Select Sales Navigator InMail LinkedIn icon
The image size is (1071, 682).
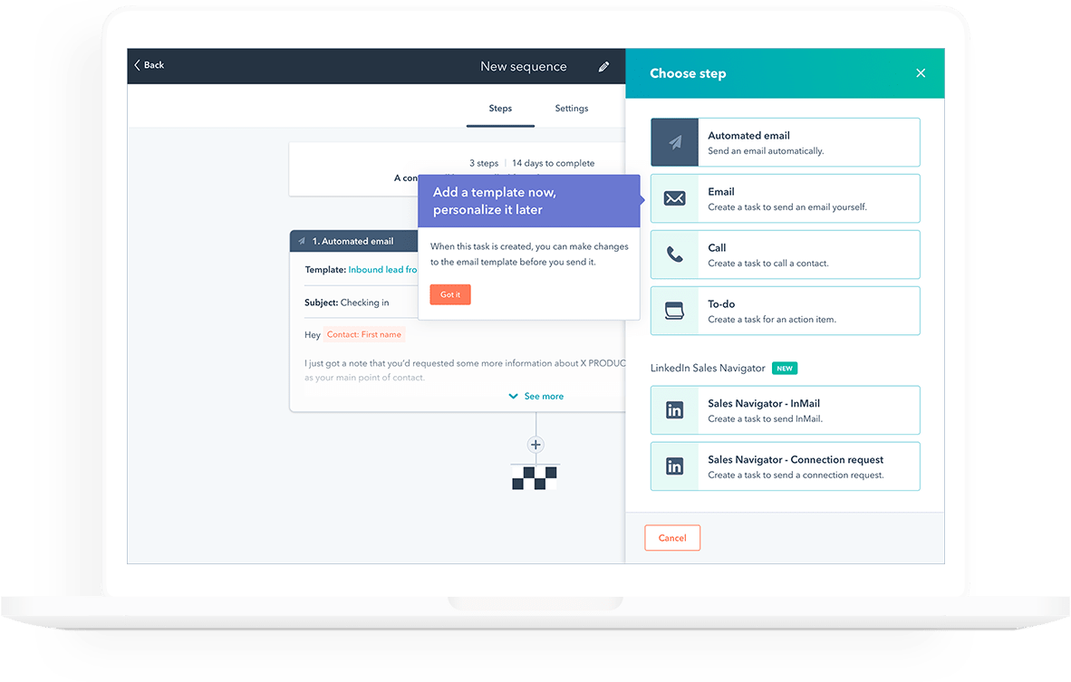pos(675,410)
